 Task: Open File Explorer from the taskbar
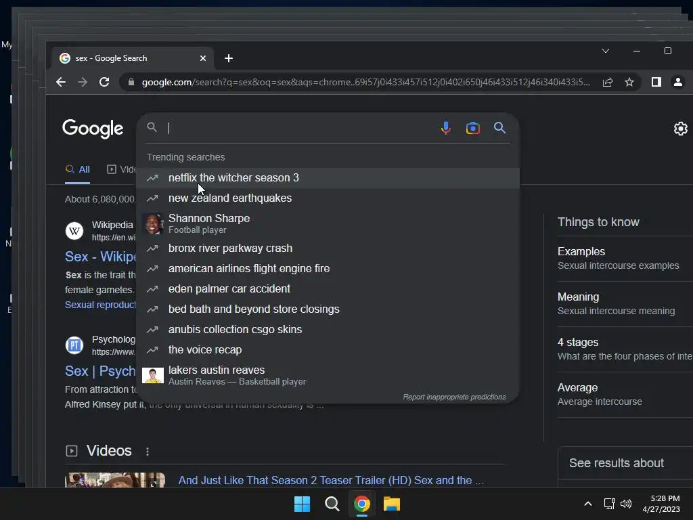(392, 504)
